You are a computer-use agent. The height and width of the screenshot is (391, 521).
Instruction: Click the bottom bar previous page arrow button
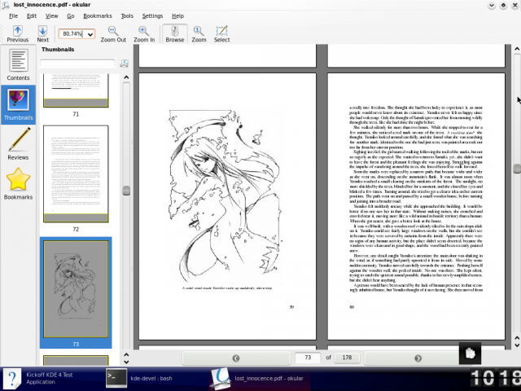coord(236,358)
